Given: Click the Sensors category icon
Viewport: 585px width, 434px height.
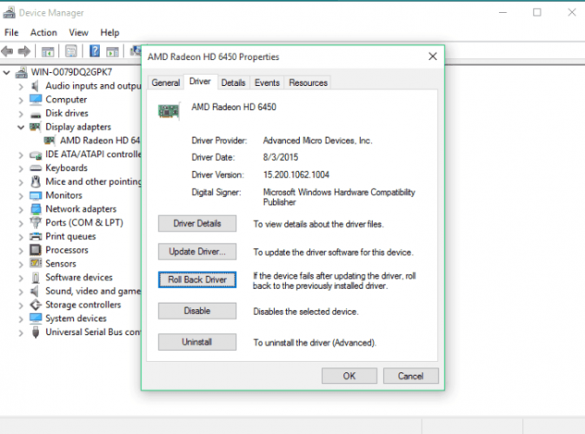Looking at the screenshot, I should (36, 263).
